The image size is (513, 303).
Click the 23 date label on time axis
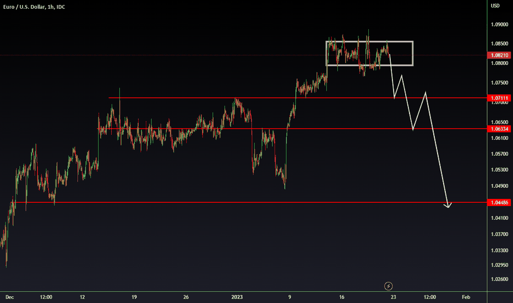click(393, 297)
